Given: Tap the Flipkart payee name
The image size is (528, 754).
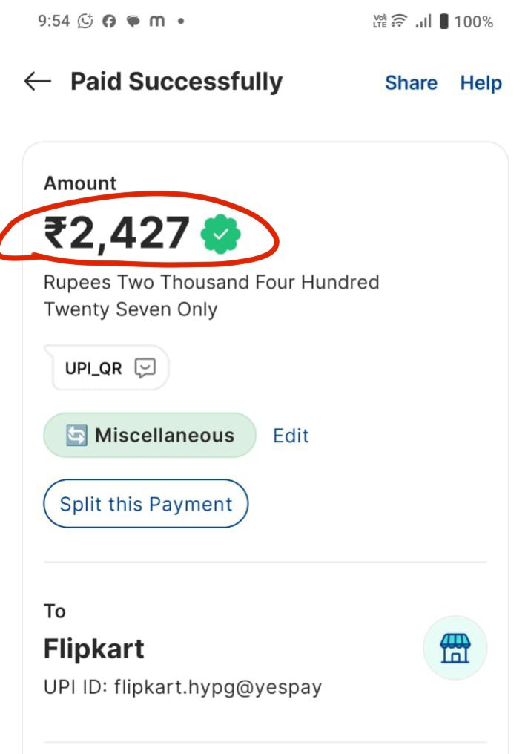Looking at the screenshot, I should (94, 648).
